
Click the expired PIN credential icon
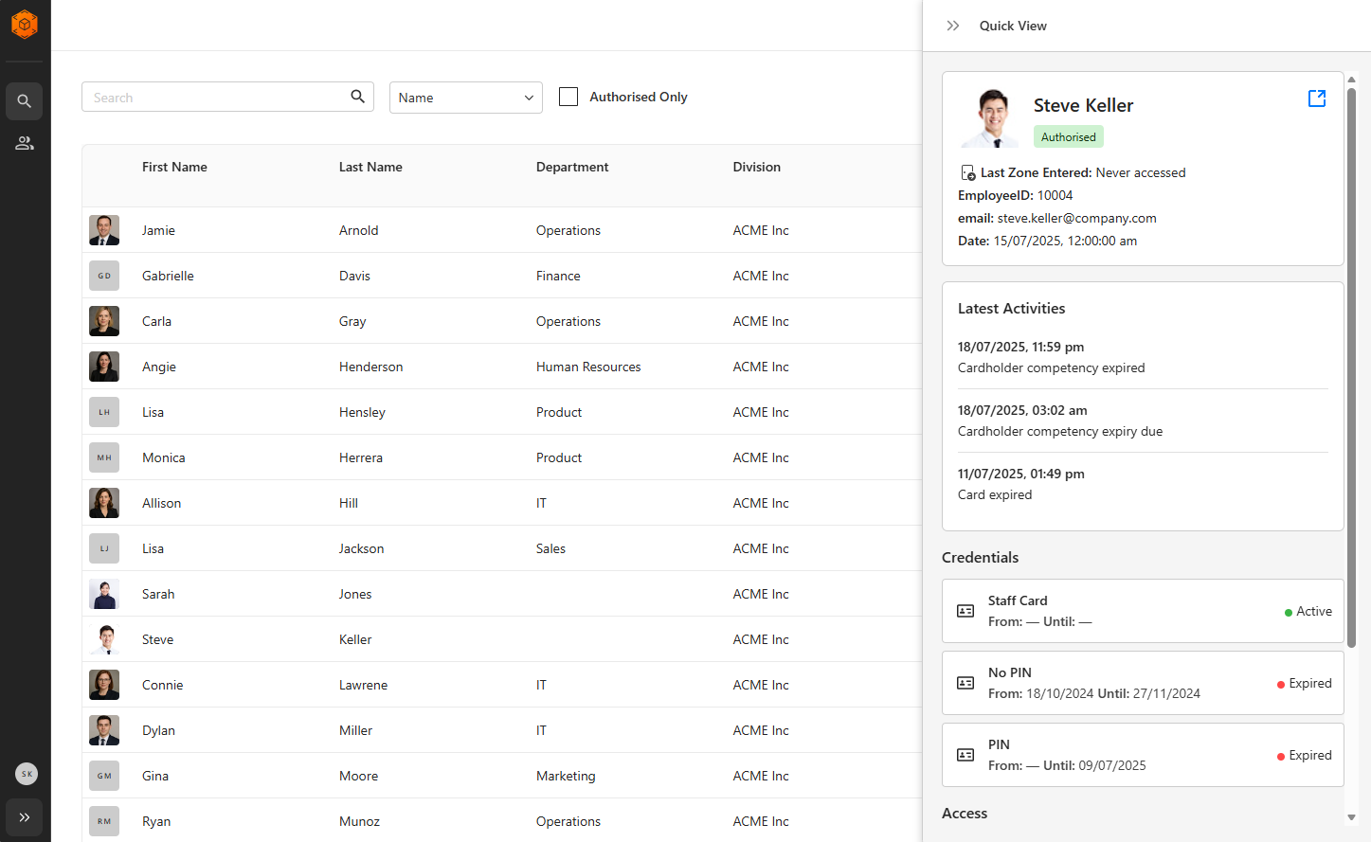[x=965, y=755]
